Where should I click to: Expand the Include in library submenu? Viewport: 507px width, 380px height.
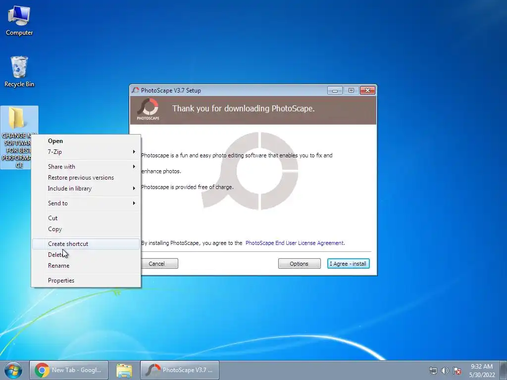coord(86,189)
